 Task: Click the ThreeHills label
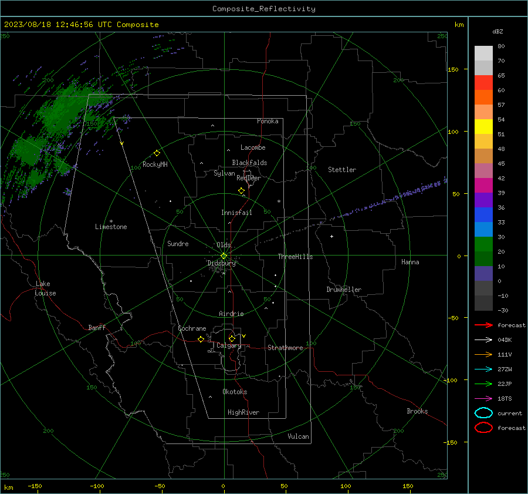point(295,257)
